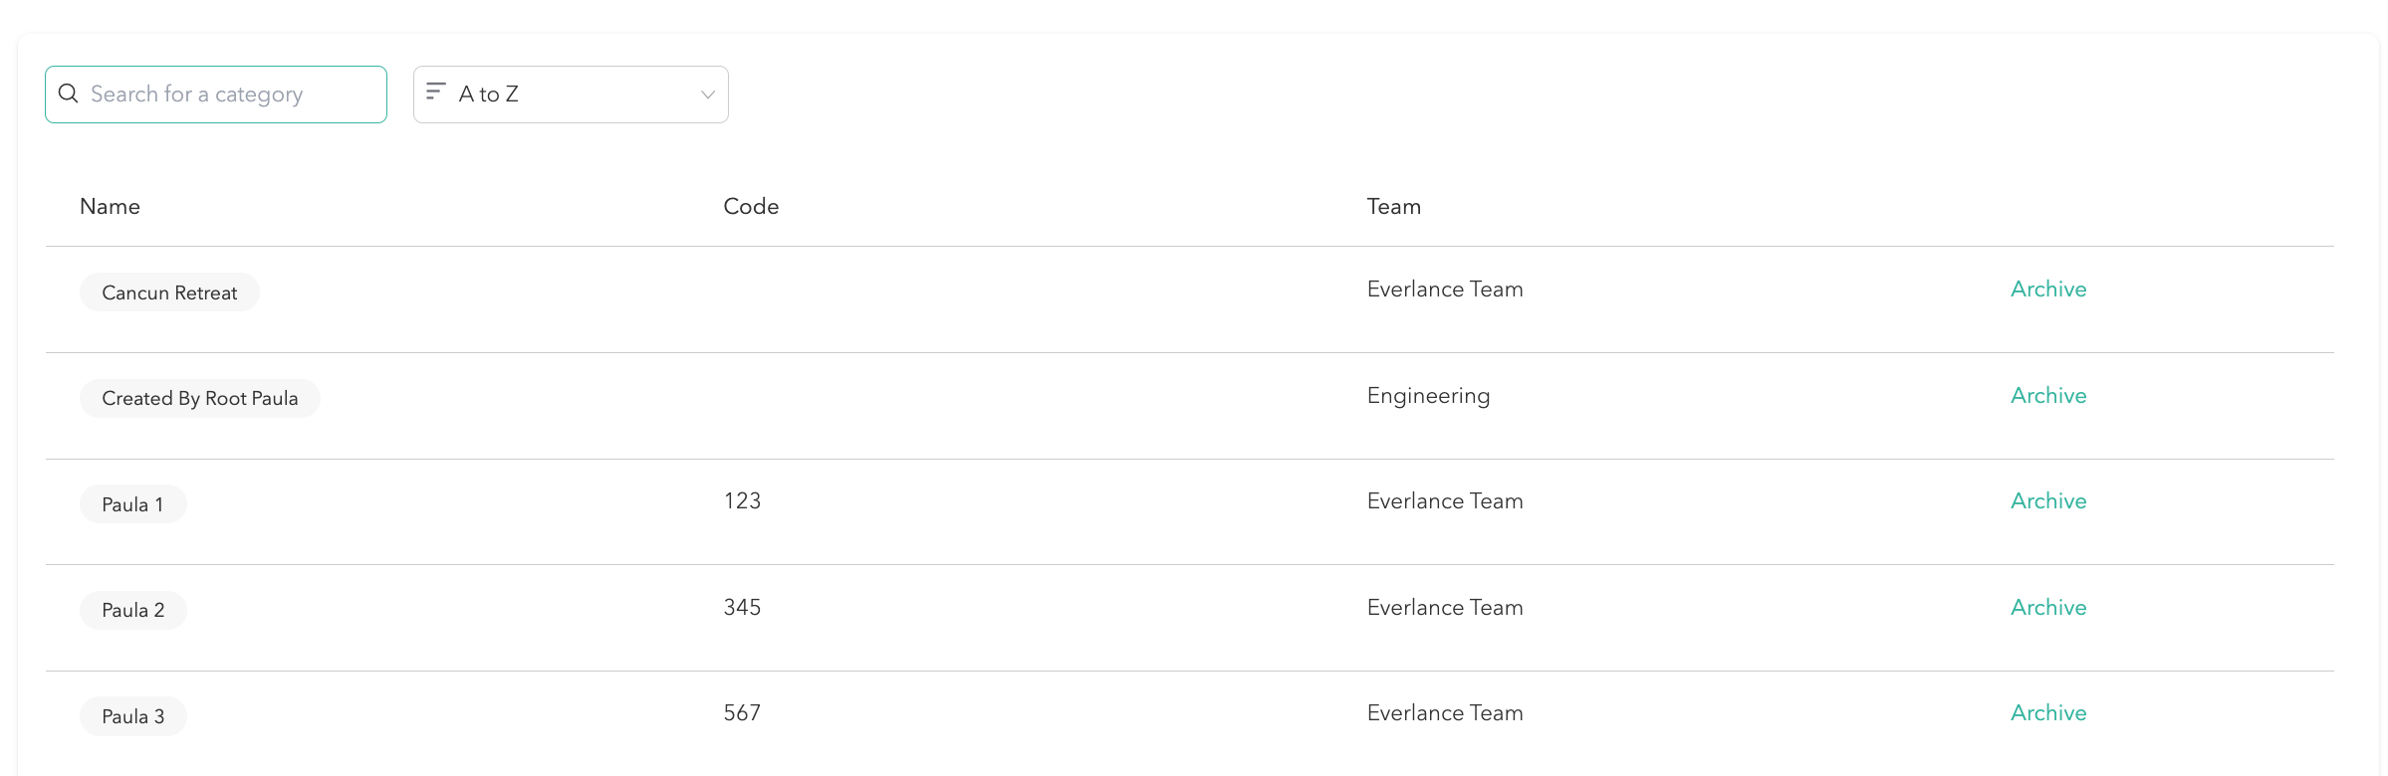Viewport: 2388px width, 776px height.
Task: Open the A to Z sort dropdown
Action: click(x=570, y=95)
